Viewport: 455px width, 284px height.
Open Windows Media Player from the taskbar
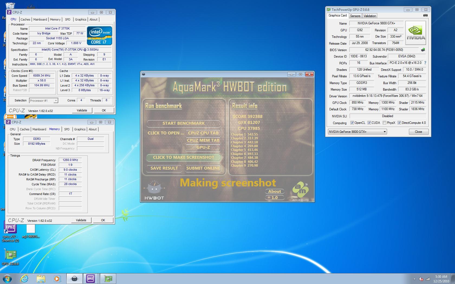[x=57, y=279]
